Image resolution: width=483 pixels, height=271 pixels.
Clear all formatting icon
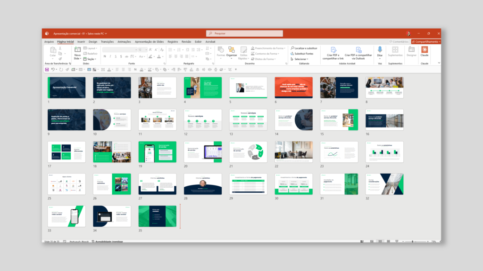pos(162,49)
